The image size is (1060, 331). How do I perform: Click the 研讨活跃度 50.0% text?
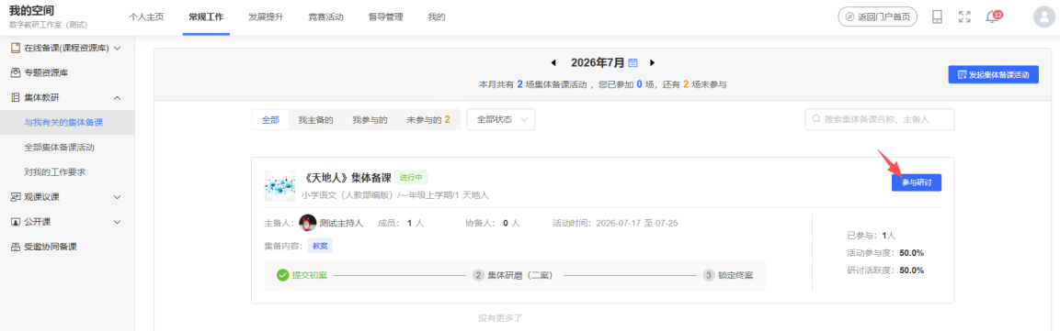885,270
